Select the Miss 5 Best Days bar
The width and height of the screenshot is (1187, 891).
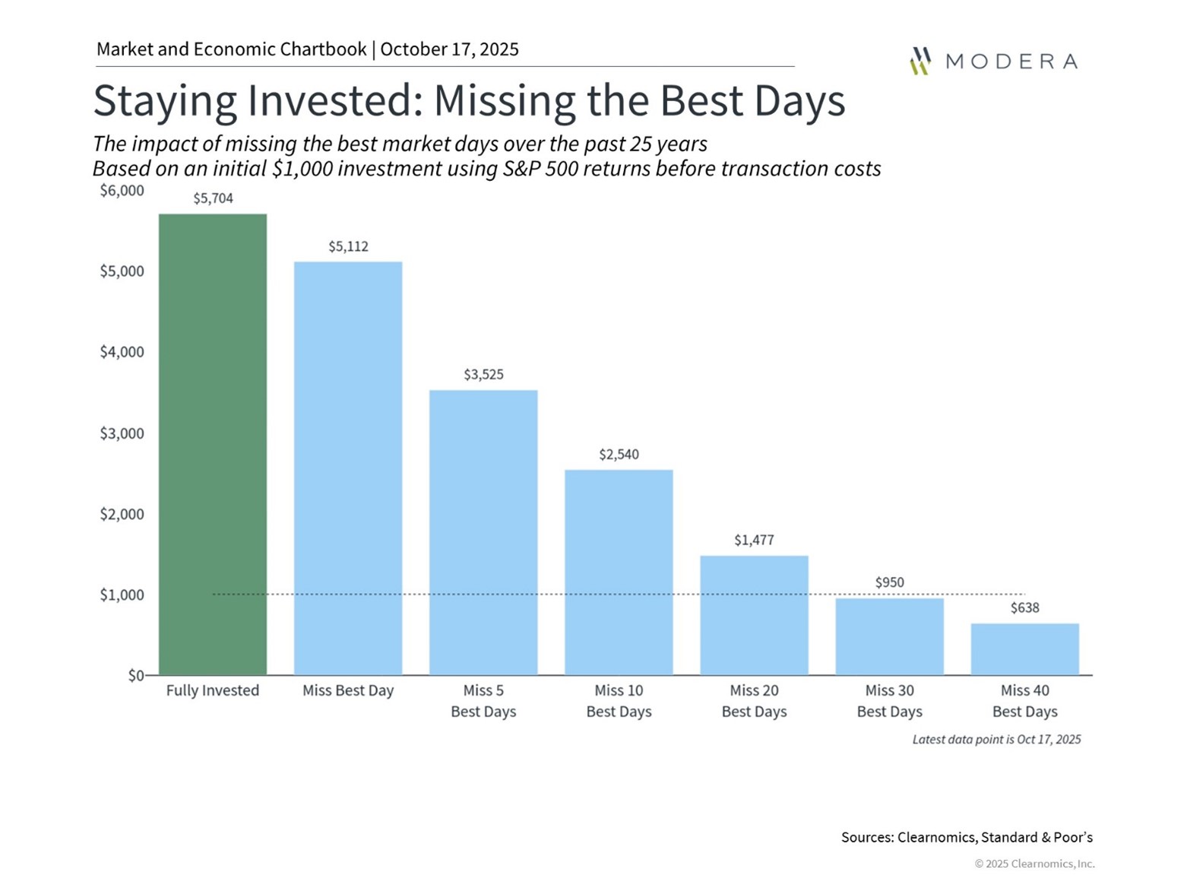[x=483, y=532]
